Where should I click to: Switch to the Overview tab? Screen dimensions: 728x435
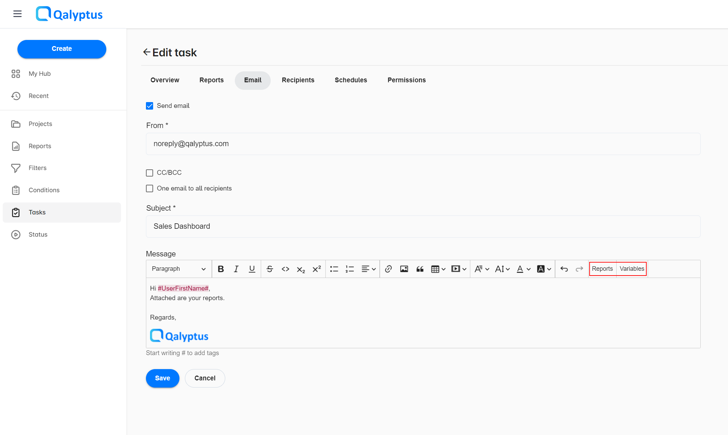[x=165, y=80]
